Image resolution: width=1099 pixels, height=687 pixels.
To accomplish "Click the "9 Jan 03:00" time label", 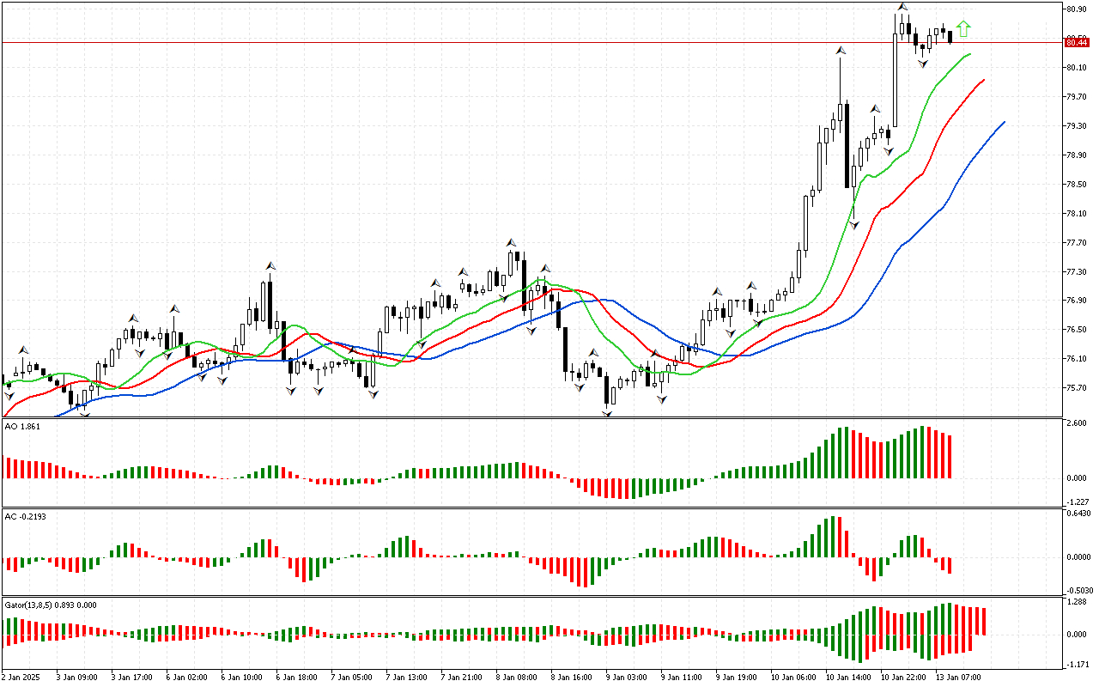I will [627, 677].
